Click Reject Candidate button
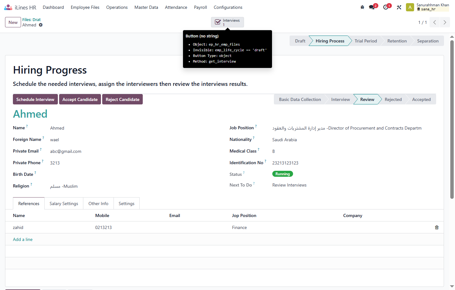Screen dimensions: 455x290 pos(122,99)
